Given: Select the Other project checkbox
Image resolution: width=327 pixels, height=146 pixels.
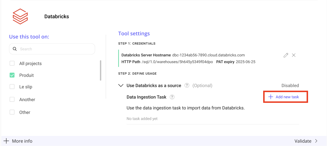Looking at the screenshot, I should pos(12,112).
